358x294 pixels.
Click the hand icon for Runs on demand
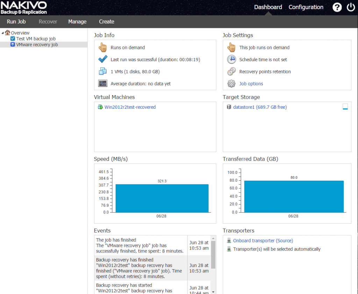click(102, 47)
